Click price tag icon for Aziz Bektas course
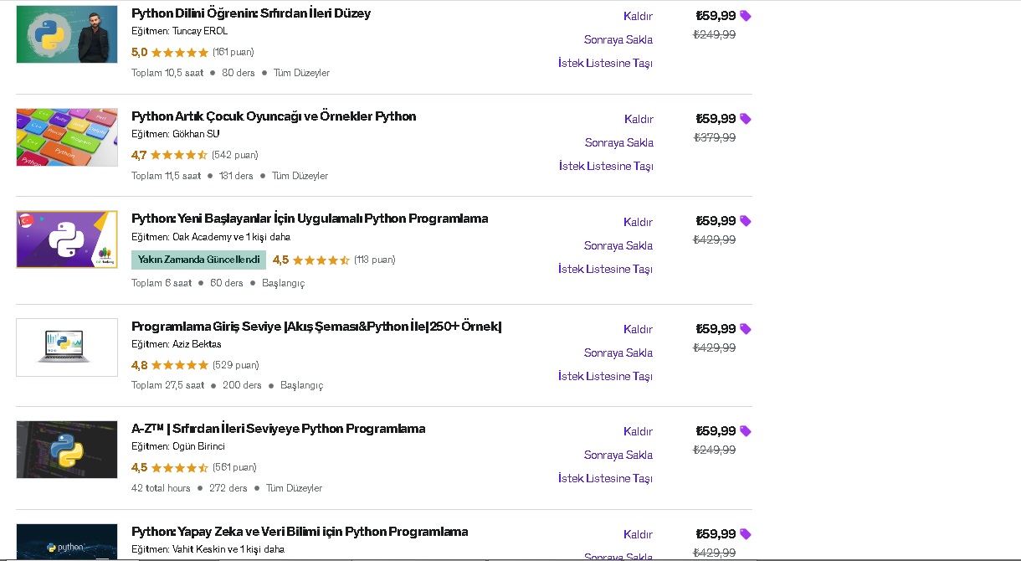The width and height of the screenshot is (1021, 561). click(x=746, y=329)
